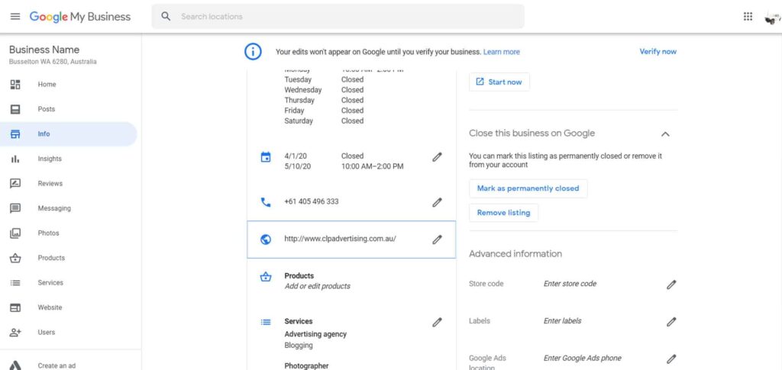The height and width of the screenshot is (370, 782).
Task: Click the Messaging chat icon
Action: [15, 208]
